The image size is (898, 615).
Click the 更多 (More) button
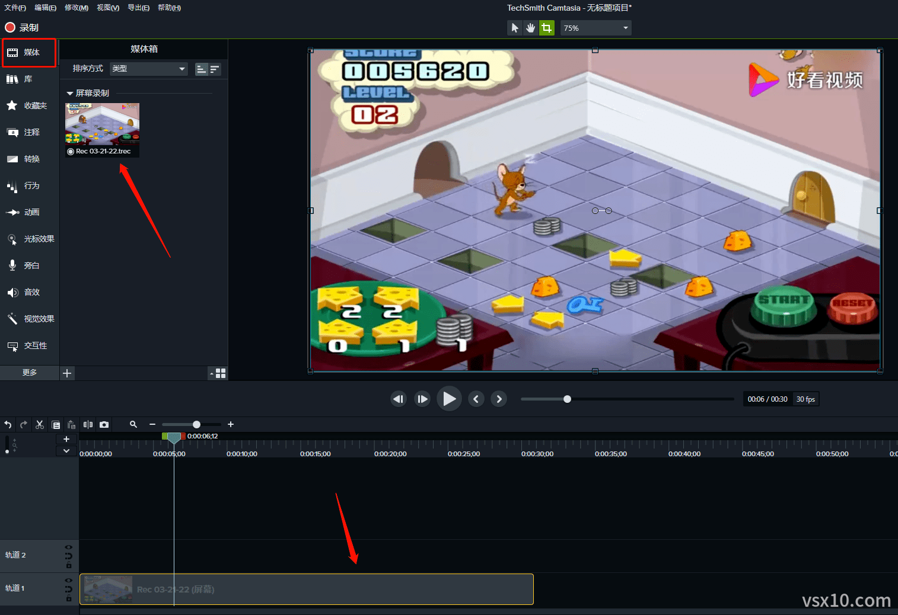click(30, 373)
